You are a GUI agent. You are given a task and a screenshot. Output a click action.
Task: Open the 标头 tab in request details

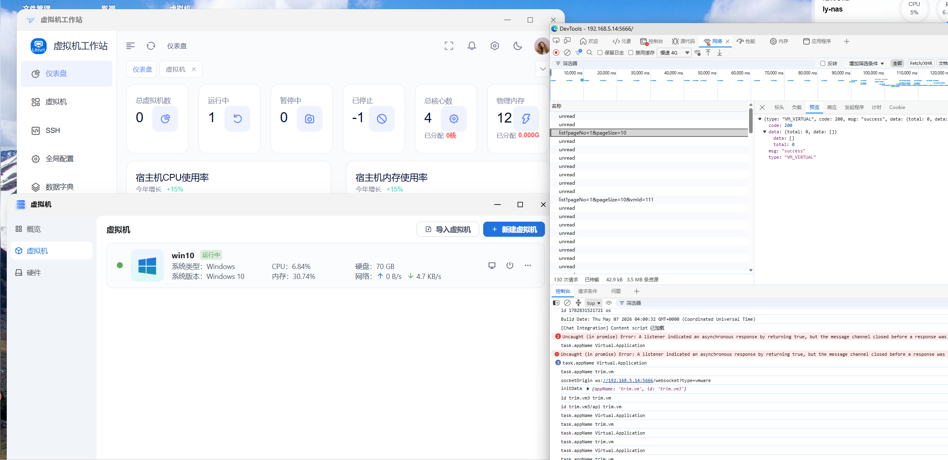[x=779, y=107]
